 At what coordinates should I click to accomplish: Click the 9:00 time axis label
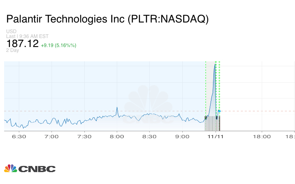(182, 137)
